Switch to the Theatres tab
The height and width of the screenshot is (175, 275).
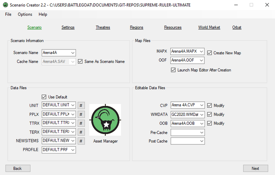pyautogui.click(x=103, y=27)
